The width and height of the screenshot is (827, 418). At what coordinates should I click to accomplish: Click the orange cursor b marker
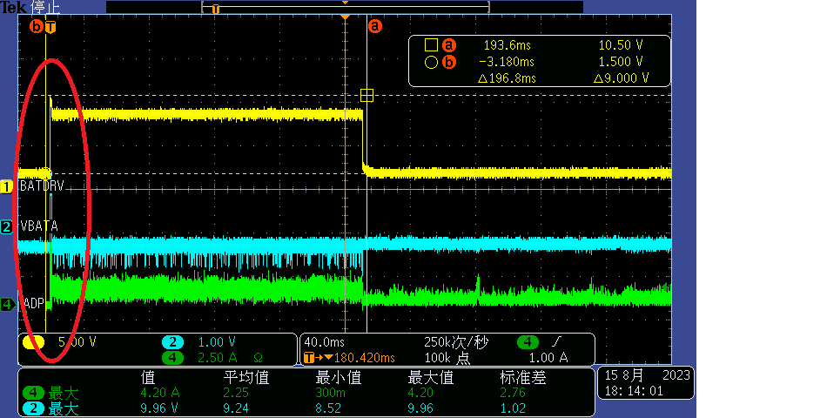click(x=36, y=26)
